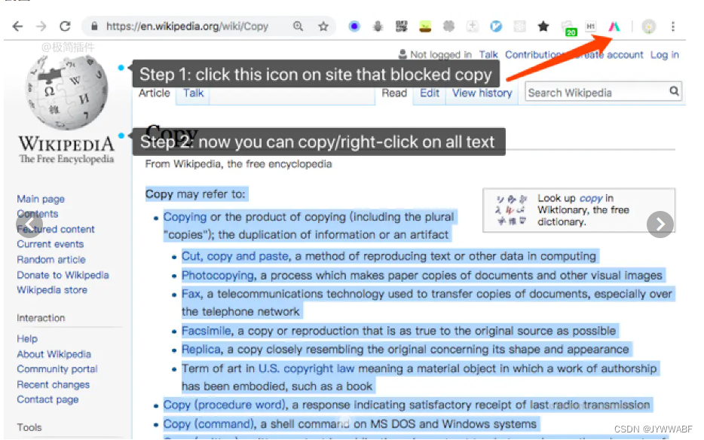Screen dimensions: 704x440
Task: Open the Community portal link
Action: click(57, 369)
